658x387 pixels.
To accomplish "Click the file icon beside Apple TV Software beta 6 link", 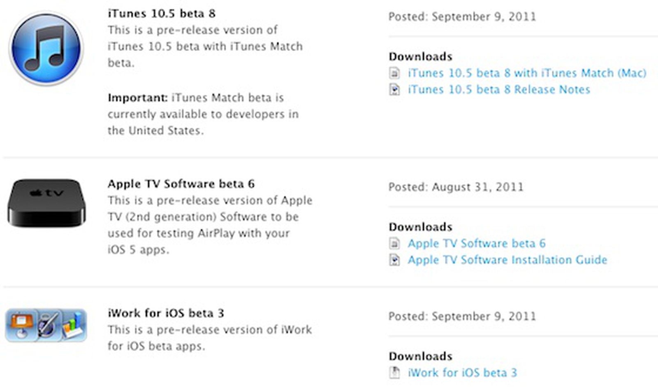I will pyautogui.click(x=394, y=244).
